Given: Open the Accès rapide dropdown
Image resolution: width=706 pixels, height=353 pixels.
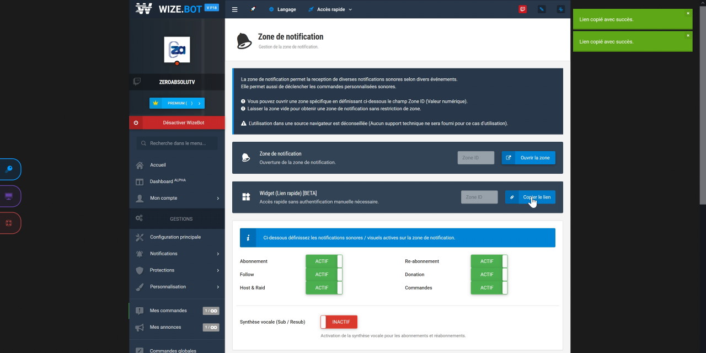Looking at the screenshot, I should click(330, 9).
